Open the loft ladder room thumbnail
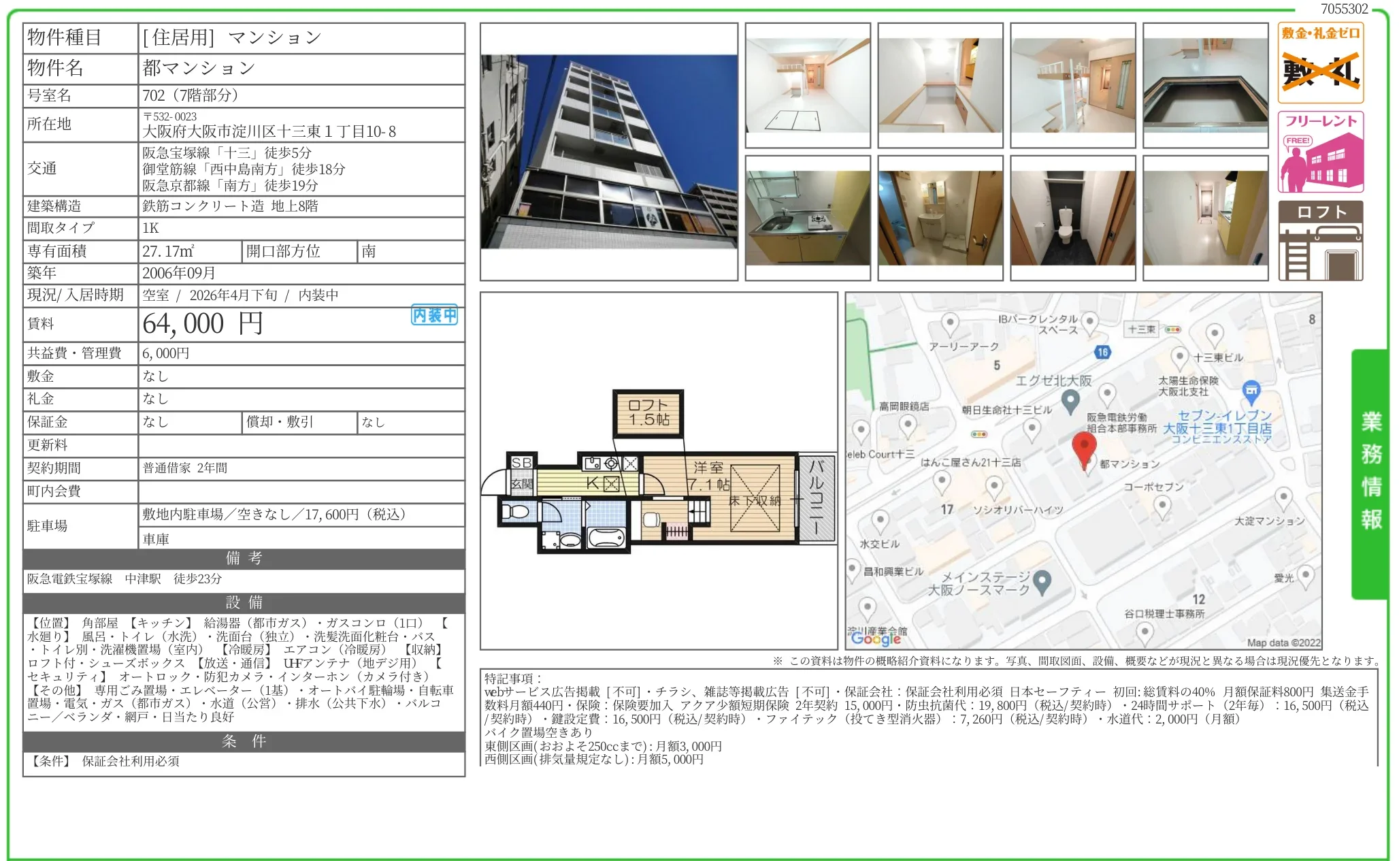This screenshot has width=1399, height=861. 1072,85
